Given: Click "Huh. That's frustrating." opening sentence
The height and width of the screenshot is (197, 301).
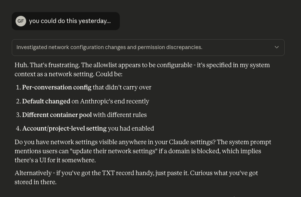Looking at the screenshot, I should 47,65.
